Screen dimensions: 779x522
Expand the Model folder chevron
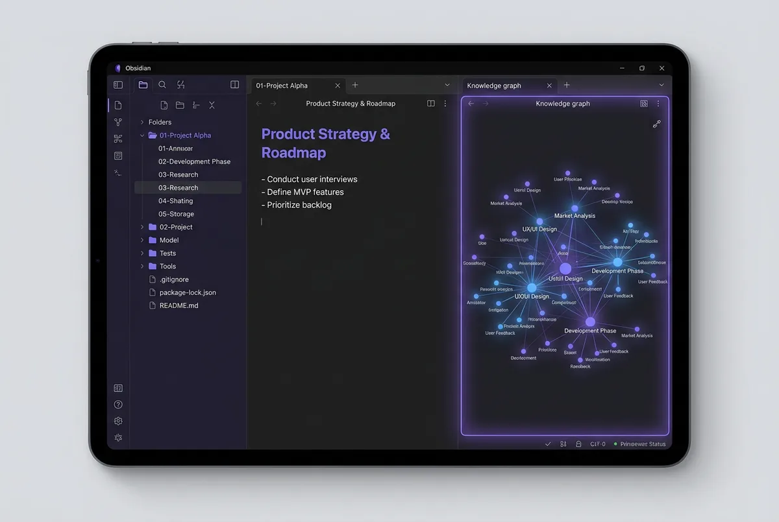[x=142, y=240]
